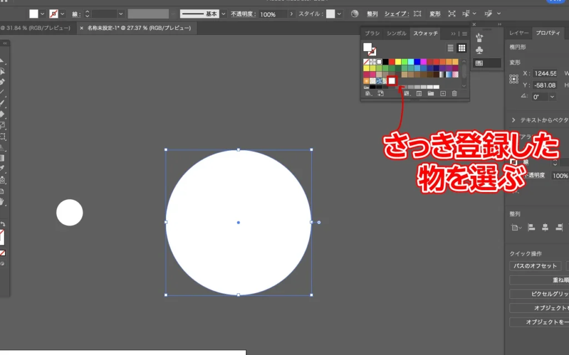Open the Swatch Libraries menu icon
This screenshot has height=355, width=569.
pos(367,94)
